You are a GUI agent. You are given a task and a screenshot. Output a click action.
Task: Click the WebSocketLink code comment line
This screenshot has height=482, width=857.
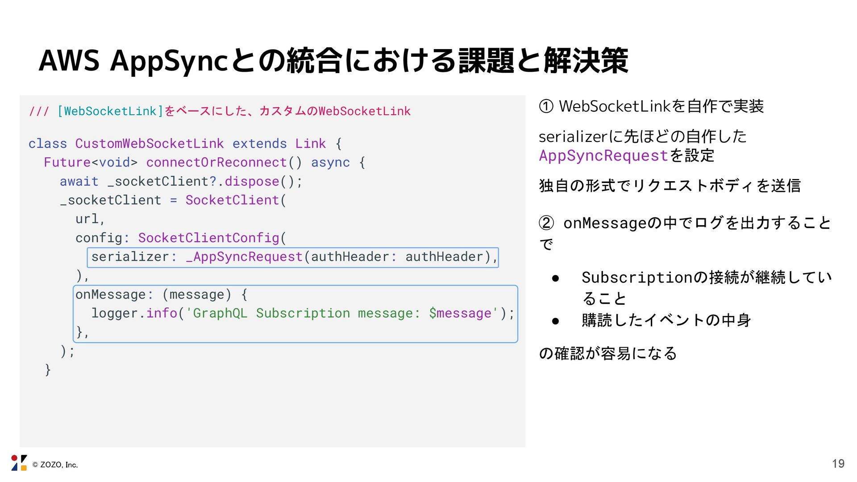pyautogui.click(x=219, y=111)
